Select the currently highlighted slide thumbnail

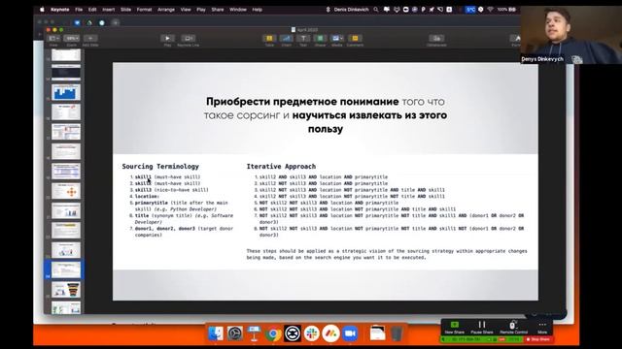(x=66, y=270)
